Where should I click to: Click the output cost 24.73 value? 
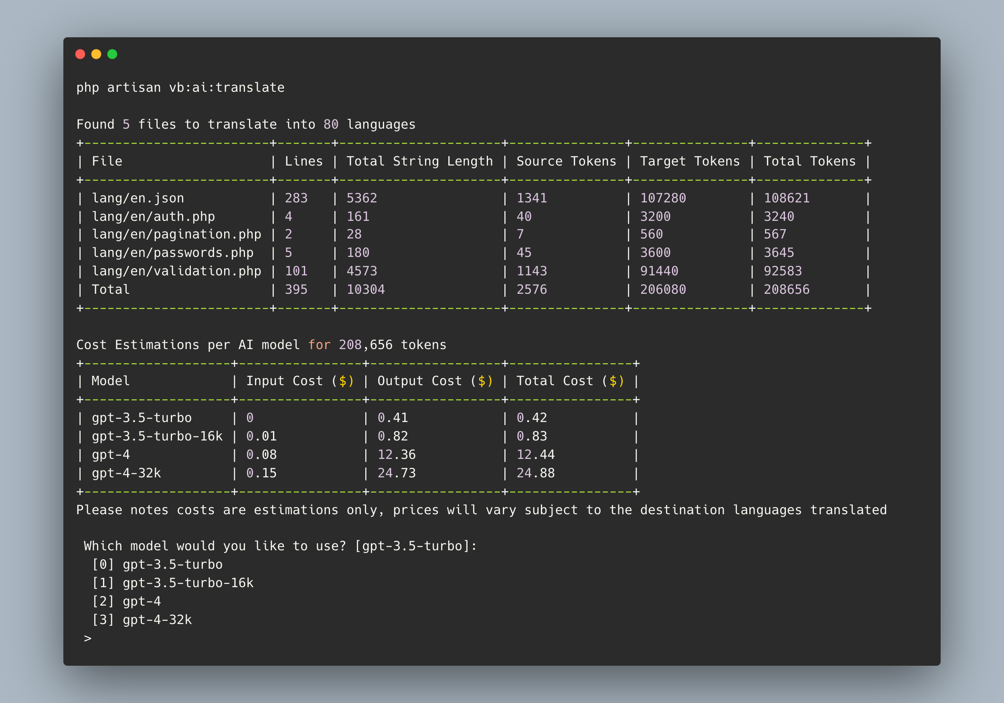[x=397, y=473]
